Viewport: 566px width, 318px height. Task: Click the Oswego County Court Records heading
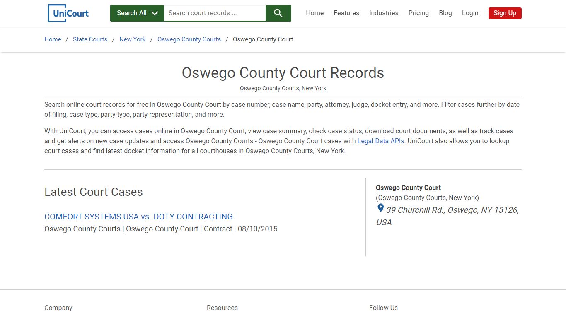[283, 73]
